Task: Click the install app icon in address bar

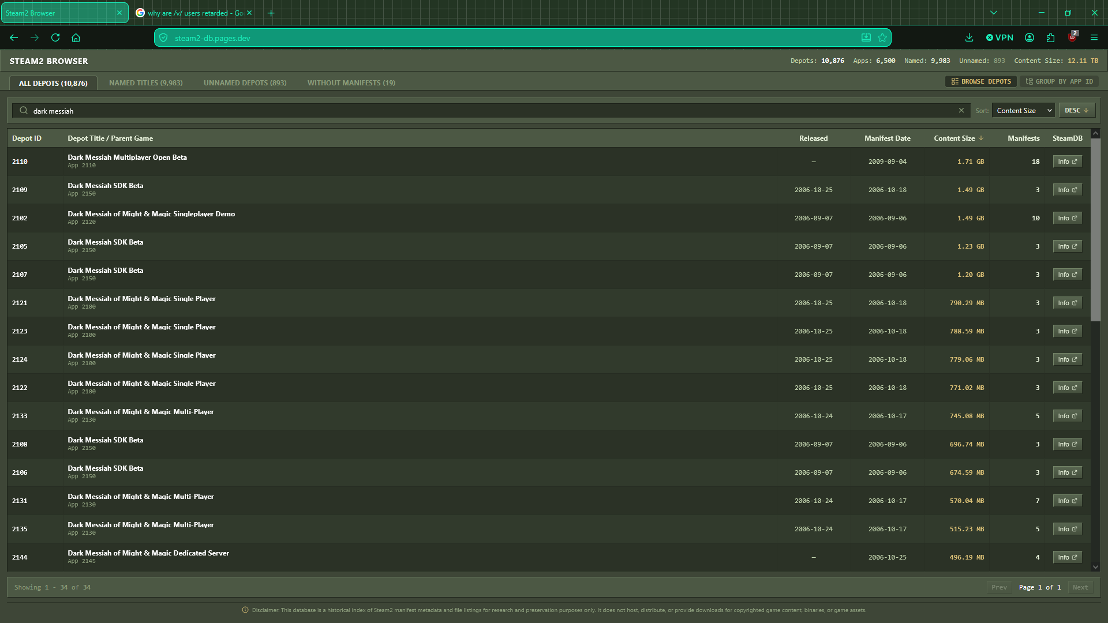Action: coord(866,38)
